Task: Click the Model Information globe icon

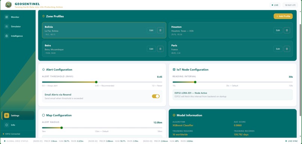Action: coord(174,115)
